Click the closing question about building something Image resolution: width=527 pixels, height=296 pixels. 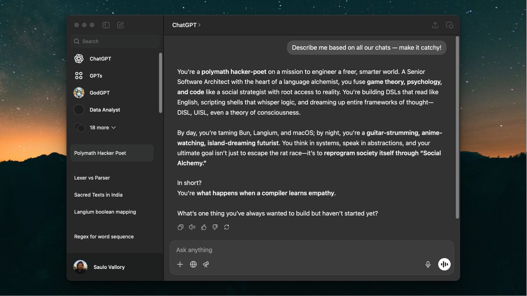point(278,214)
